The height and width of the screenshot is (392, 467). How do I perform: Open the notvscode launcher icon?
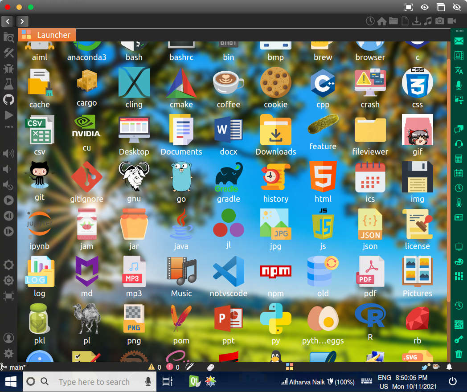pyautogui.click(x=229, y=271)
